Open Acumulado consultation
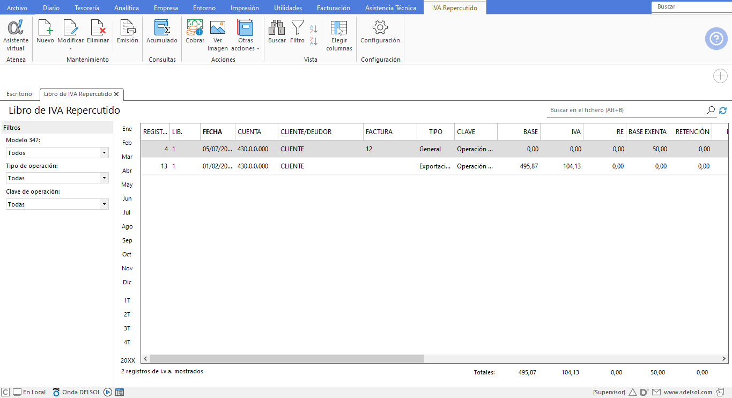The image size is (732, 398). 162,32
